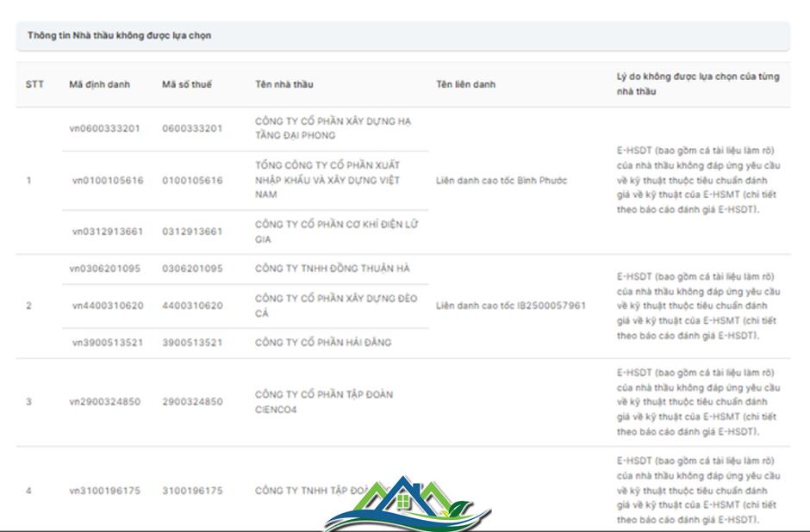Click 'CÔNG TY TNHH ĐỒNG THUẬN HÀ'
810x532 pixels.
332,269
